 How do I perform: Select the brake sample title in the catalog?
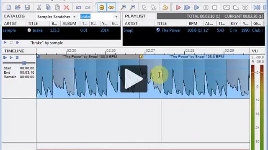point(38,30)
